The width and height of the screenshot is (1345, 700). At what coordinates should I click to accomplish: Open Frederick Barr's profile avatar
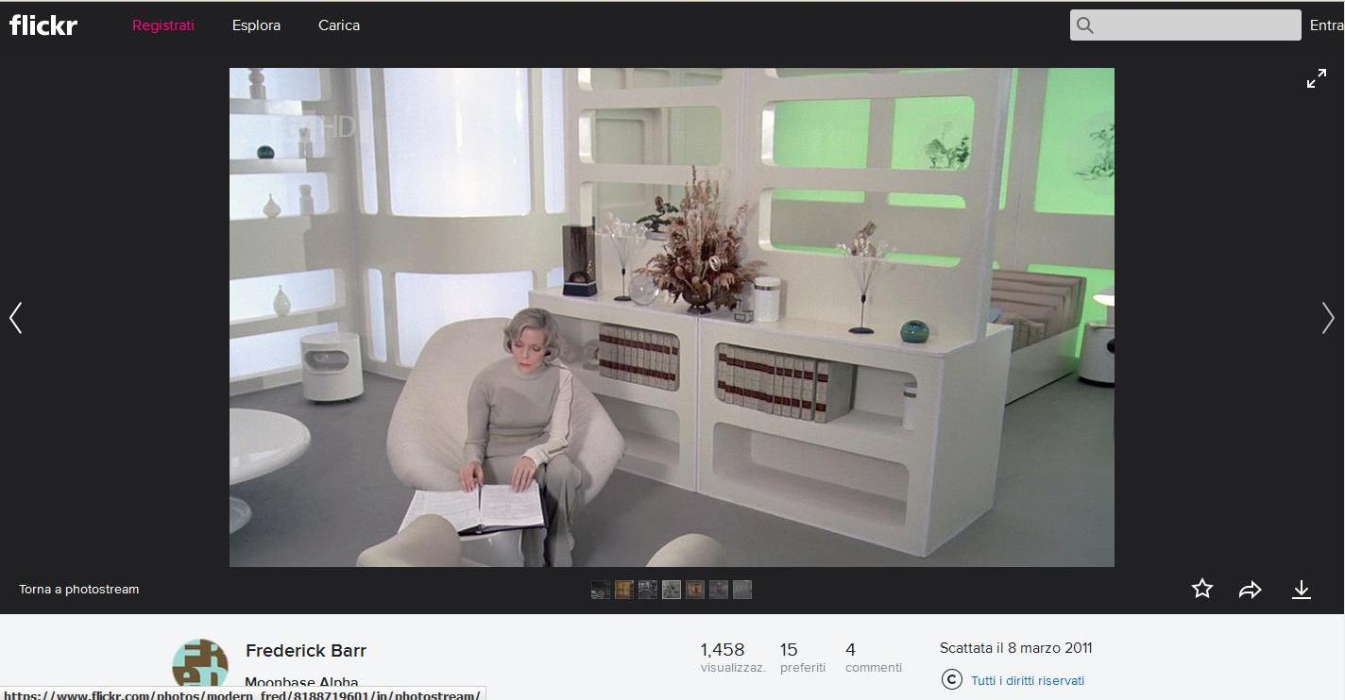pos(200,664)
